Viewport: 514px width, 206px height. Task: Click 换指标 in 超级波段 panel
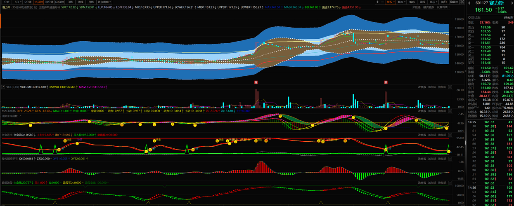point(442,182)
